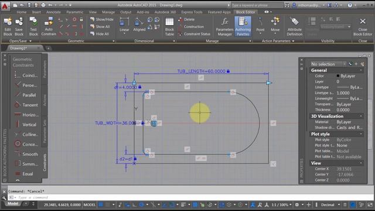Select the Block Editor ribbon tab

[x=246, y=12]
